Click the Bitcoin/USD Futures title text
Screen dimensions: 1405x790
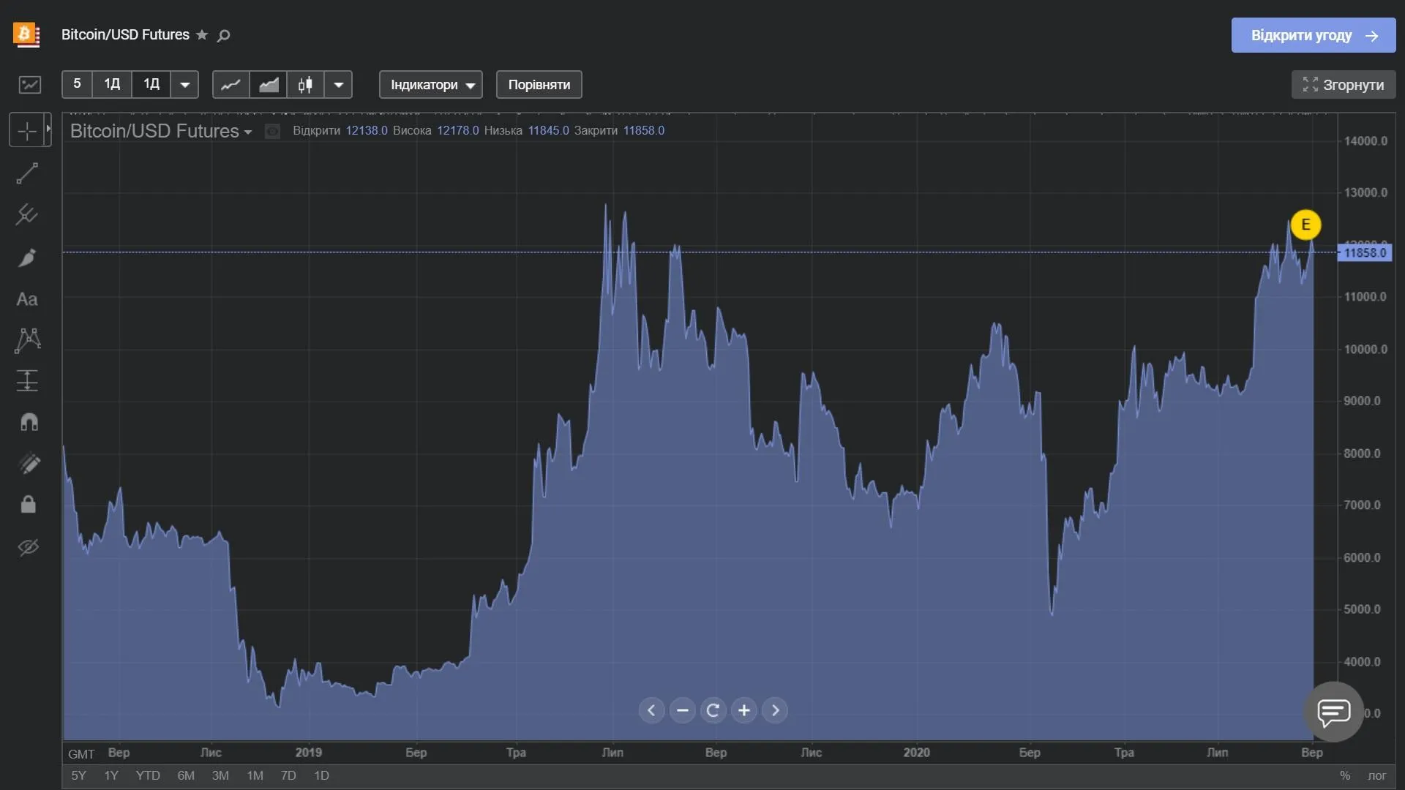click(x=125, y=34)
